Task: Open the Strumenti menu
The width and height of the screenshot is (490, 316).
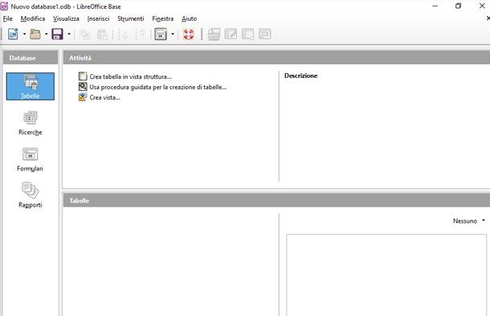Action: 131,18
